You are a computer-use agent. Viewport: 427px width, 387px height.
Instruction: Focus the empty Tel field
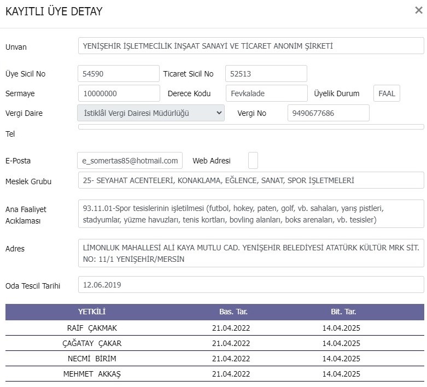point(251,127)
